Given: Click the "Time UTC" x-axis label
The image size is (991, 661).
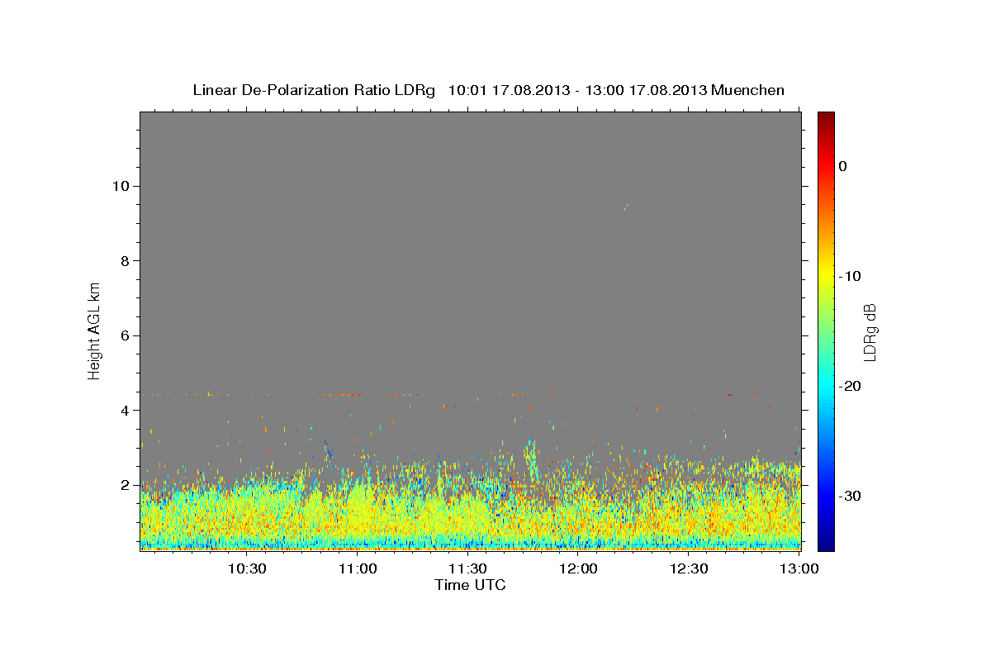Looking at the screenshot, I should (470, 585).
